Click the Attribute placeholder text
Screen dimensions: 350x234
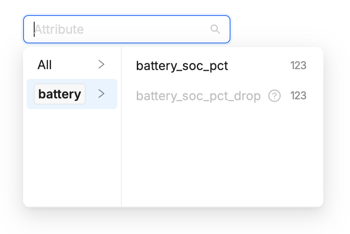[x=59, y=29]
